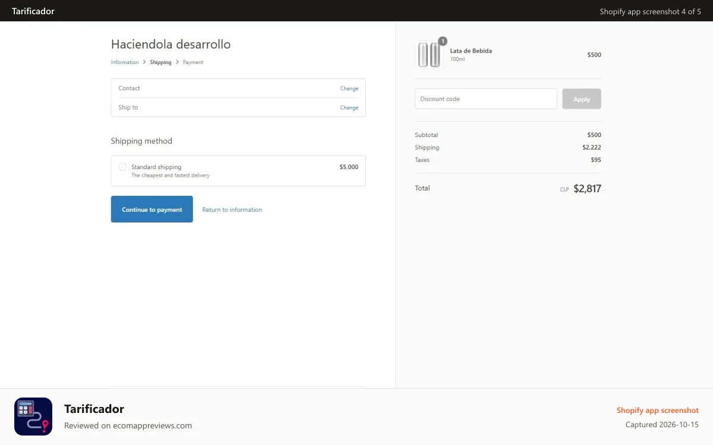Click the Apply discount button

(582, 99)
